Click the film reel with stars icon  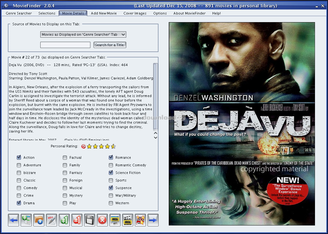pyautogui.click(x=140, y=220)
